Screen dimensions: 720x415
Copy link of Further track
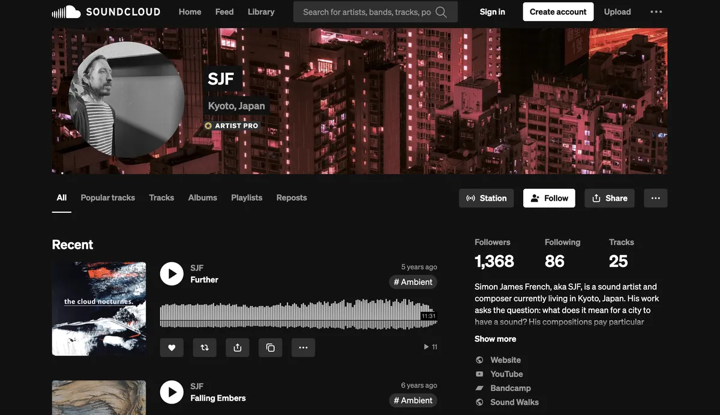271,347
